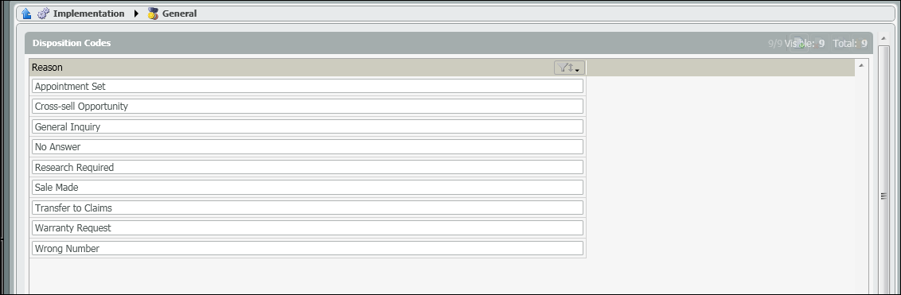Click the Wrong Number reason field
The image size is (901, 295).
tap(307, 248)
